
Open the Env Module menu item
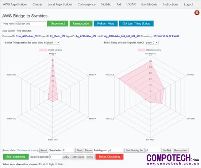149,4
